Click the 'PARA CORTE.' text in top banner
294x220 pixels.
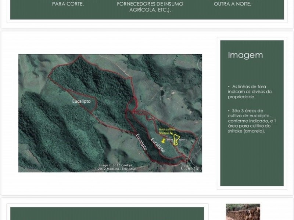68,4
